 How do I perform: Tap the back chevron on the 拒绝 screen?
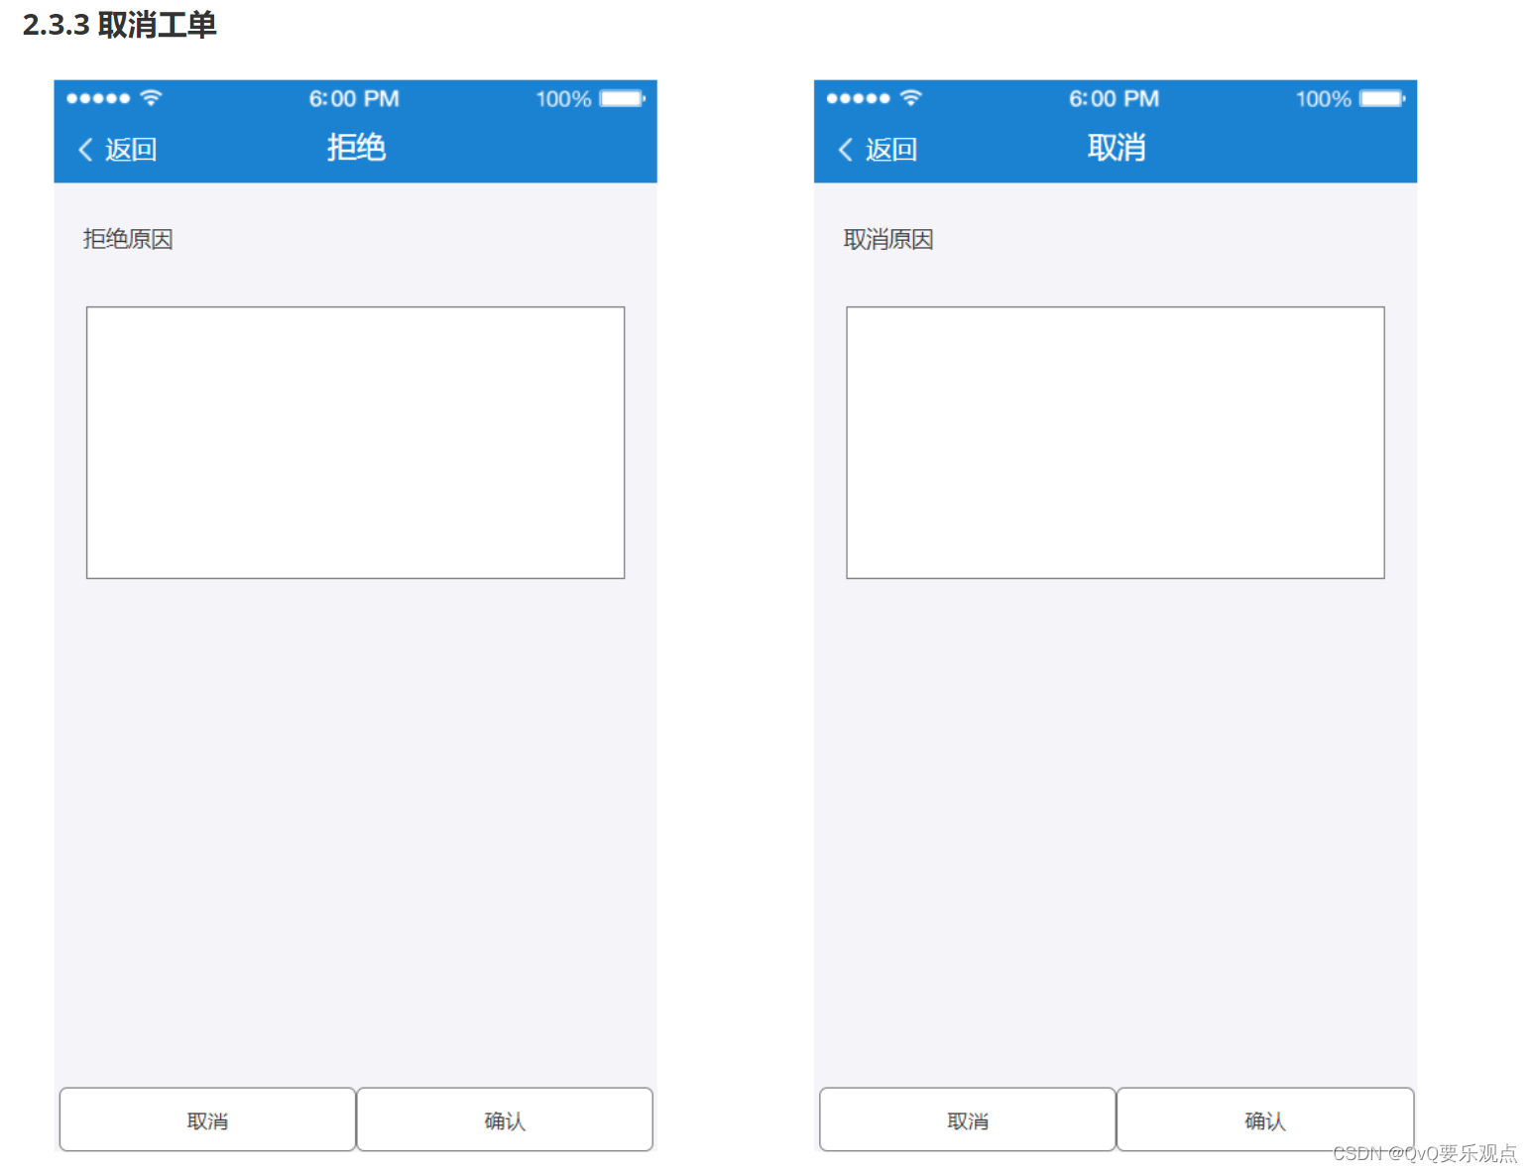point(85,150)
